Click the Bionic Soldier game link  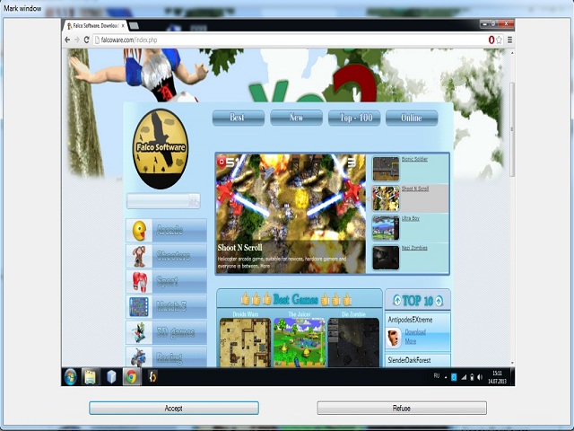tap(414, 159)
